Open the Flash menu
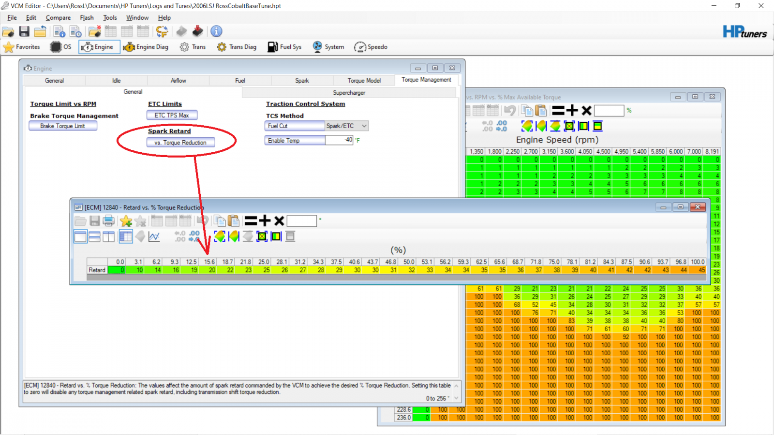 [x=87, y=18]
